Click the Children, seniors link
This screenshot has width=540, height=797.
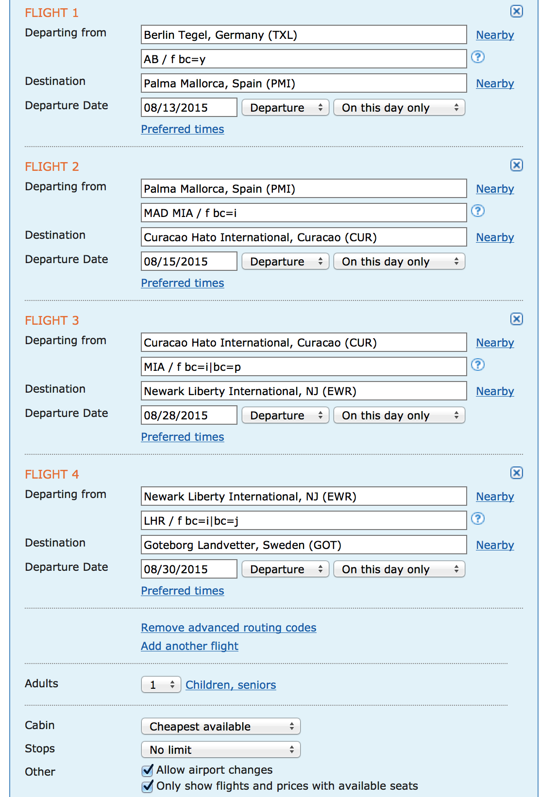pos(231,685)
